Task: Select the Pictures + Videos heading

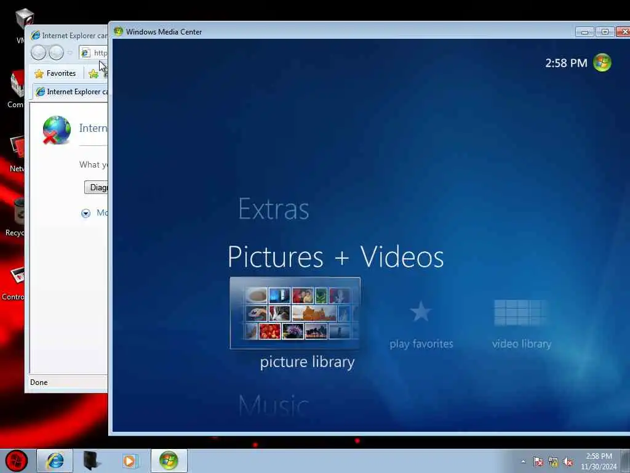Action: click(x=336, y=257)
